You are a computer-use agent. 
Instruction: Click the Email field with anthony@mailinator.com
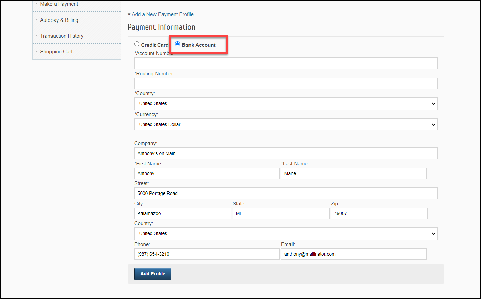pos(354,254)
